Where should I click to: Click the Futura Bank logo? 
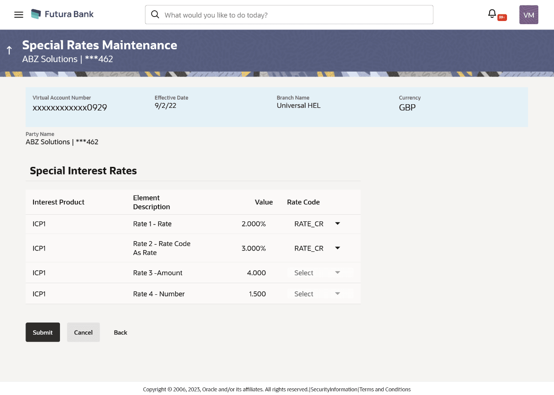[62, 14]
